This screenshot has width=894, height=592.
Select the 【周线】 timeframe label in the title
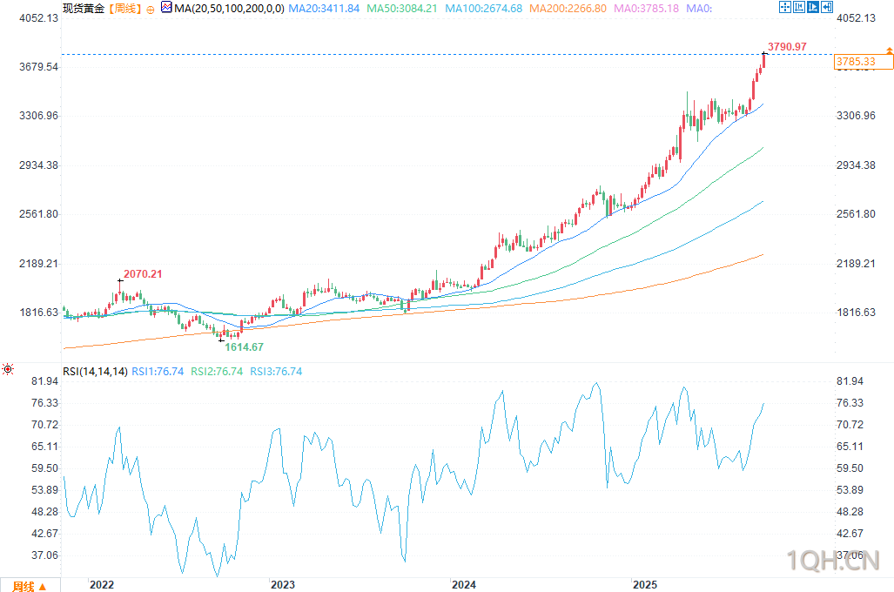point(123,9)
